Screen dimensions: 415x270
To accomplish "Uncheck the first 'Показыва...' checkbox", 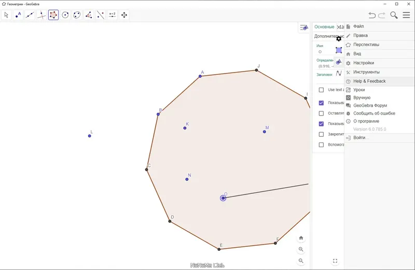I will click(321, 103).
